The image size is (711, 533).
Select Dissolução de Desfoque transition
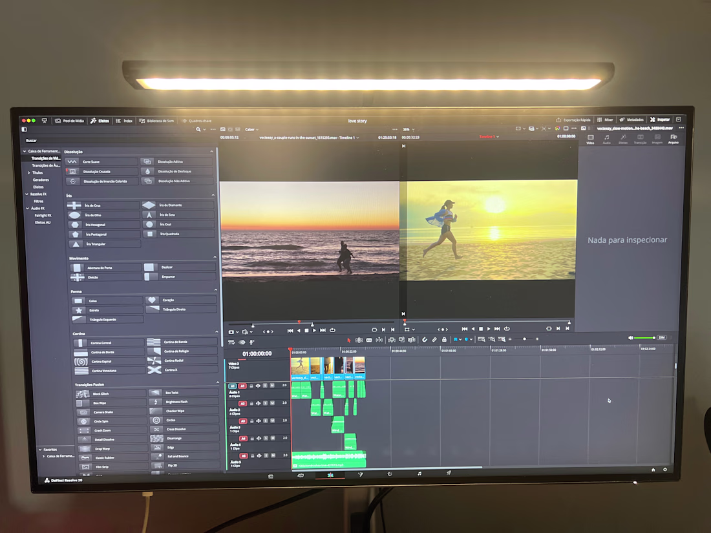176,171
